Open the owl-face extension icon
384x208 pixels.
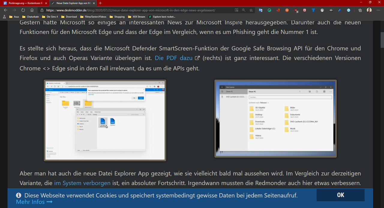[331, 10]
